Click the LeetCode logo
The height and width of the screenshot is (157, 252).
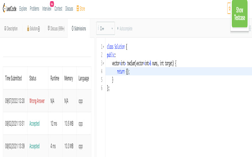click(x=9, y=8)
